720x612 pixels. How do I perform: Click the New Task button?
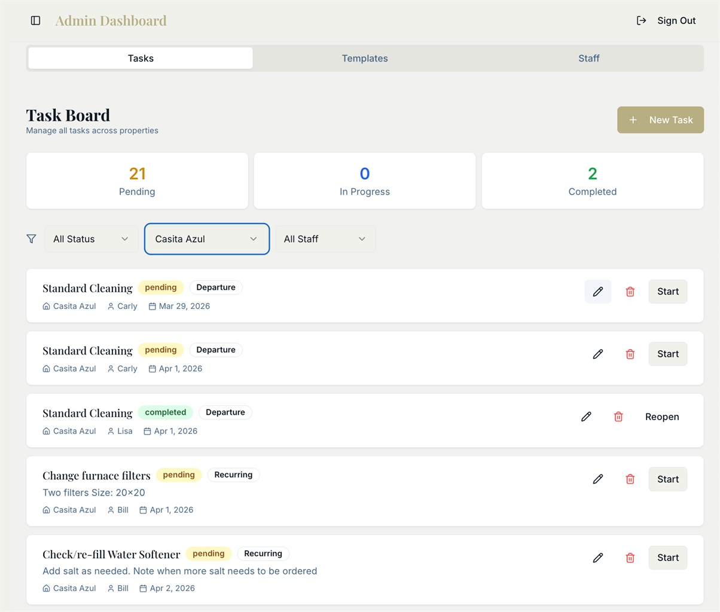660,120
